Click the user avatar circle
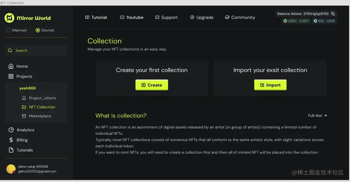 tap(11, 169)
